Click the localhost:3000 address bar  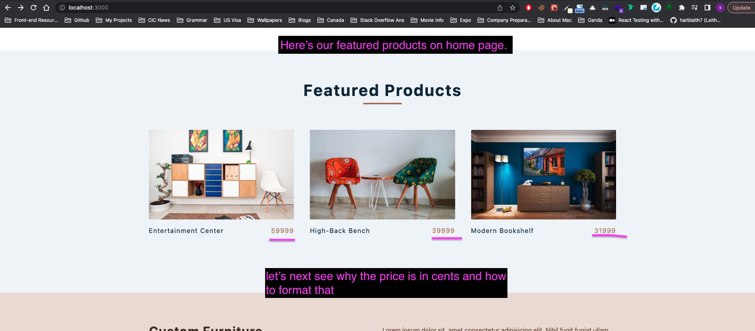(x=279, y=8)
